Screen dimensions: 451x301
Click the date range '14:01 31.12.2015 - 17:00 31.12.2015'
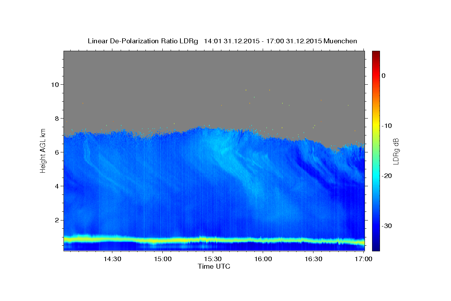(262, 41)
